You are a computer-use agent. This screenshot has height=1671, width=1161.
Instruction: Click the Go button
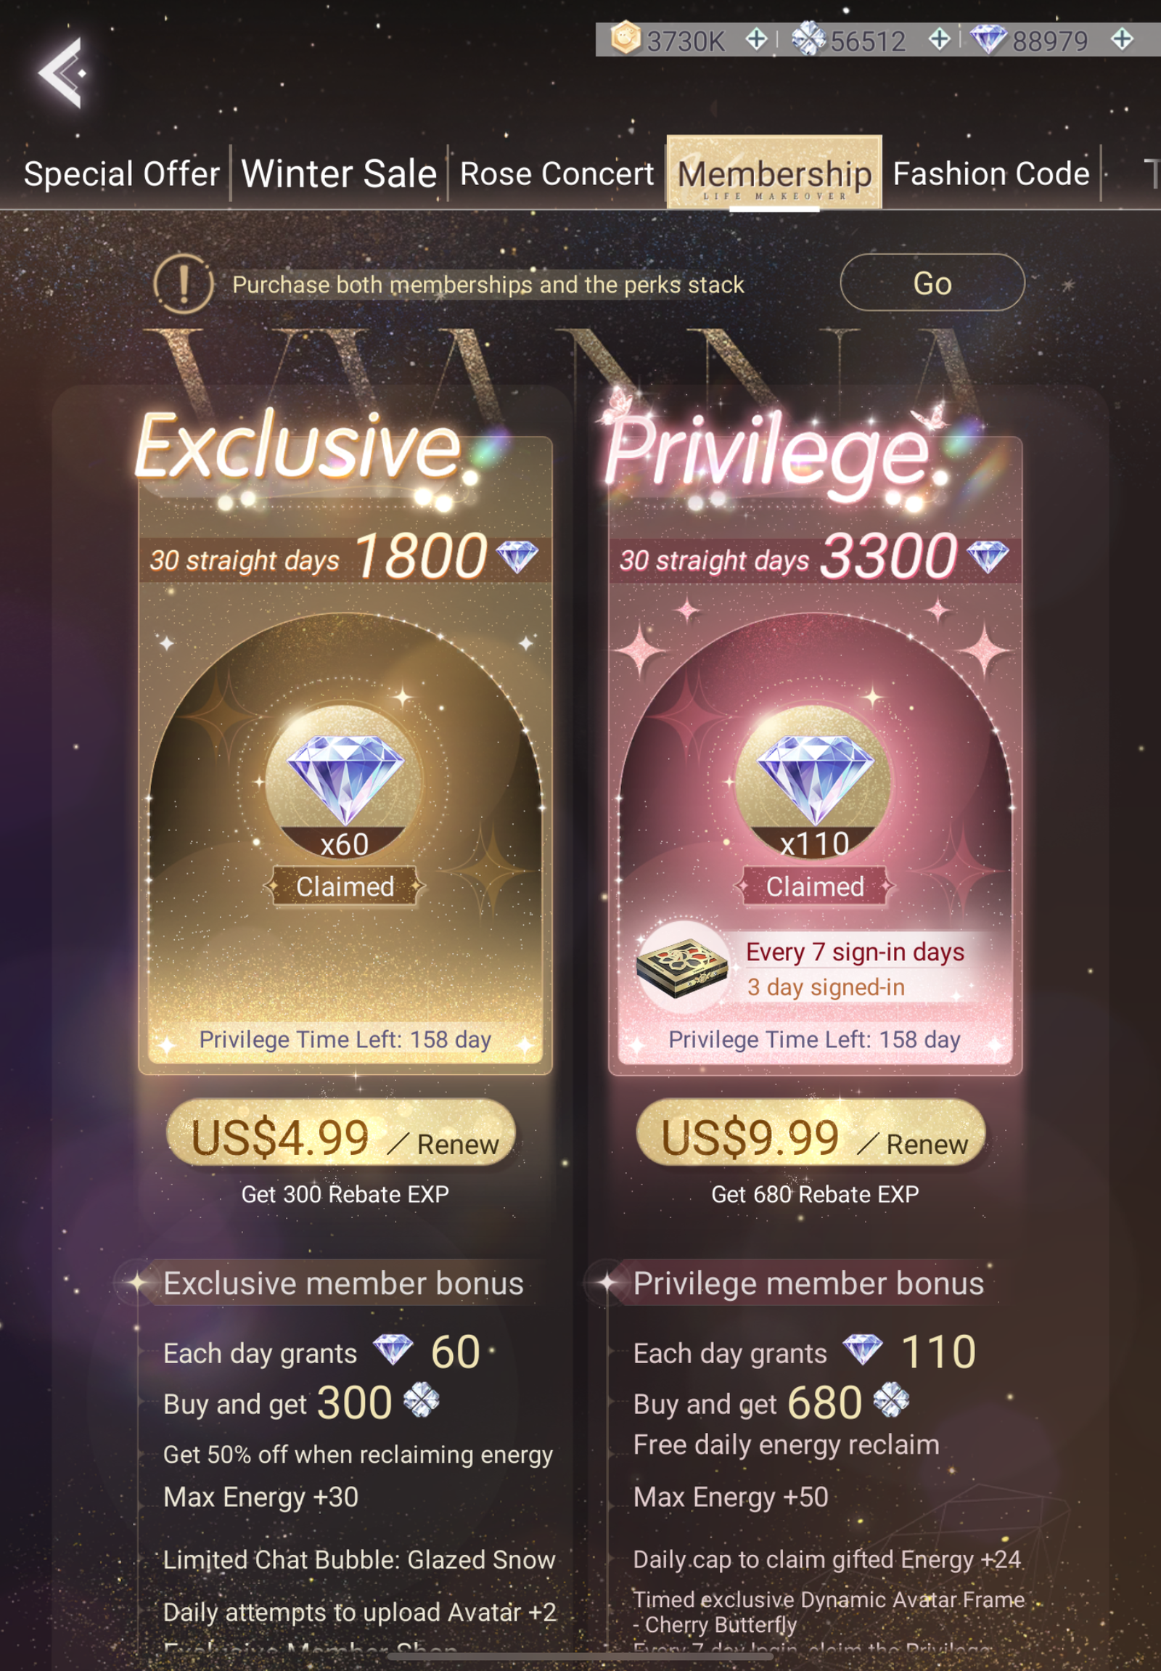coord(932,282)
